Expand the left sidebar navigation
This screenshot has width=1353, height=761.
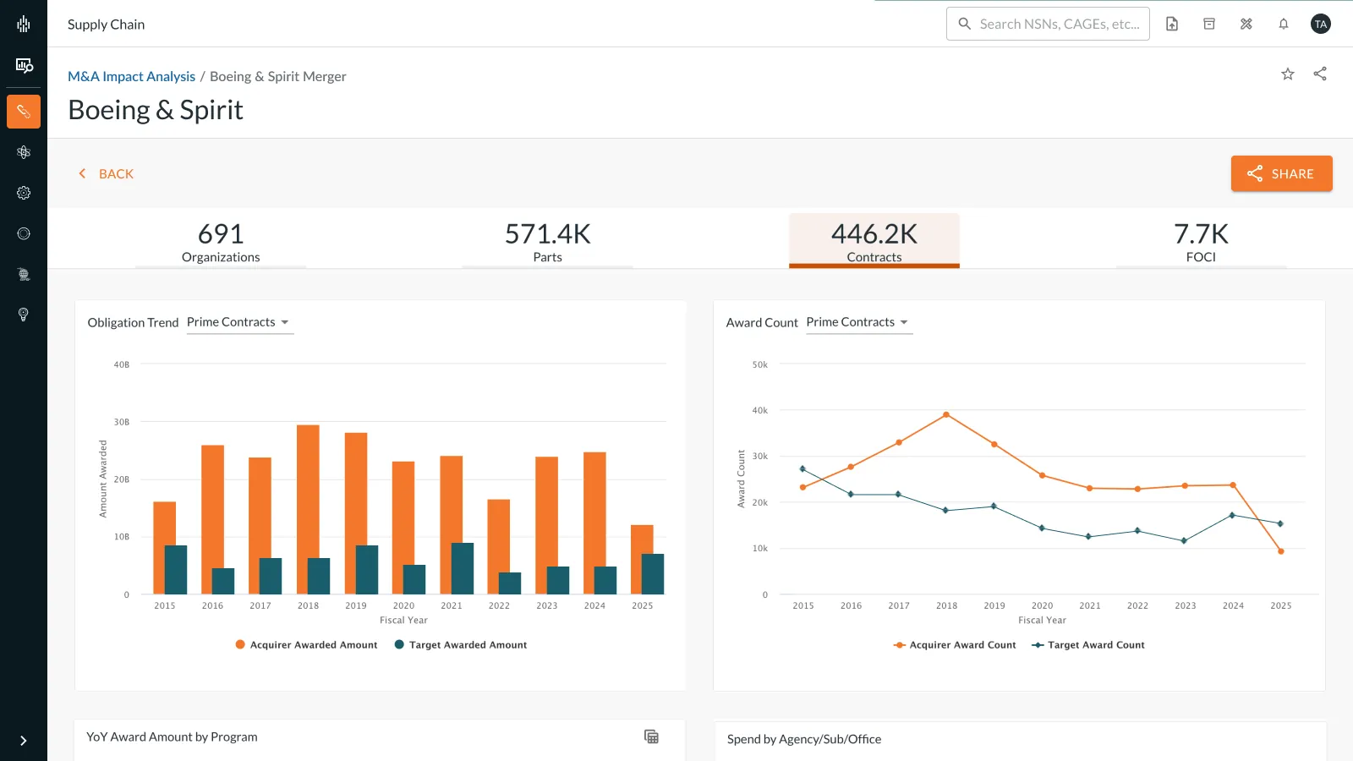[24, 741]
